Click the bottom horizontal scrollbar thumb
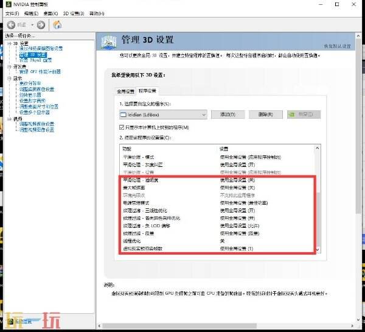365x332 pixels. click(x=179, y=326)
